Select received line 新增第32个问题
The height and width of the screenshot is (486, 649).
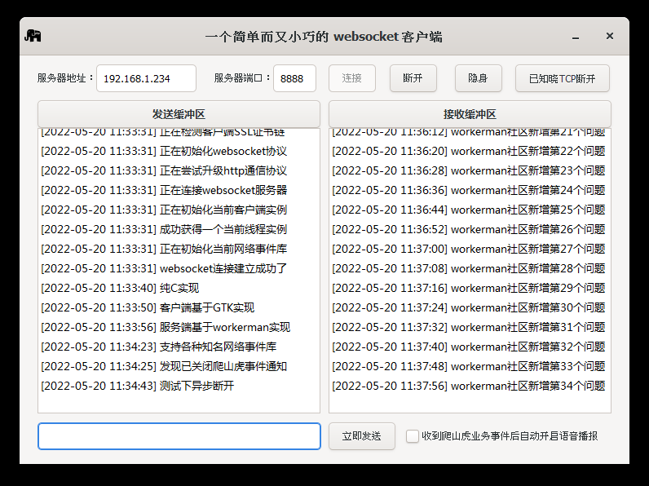(x=469, y=347)
